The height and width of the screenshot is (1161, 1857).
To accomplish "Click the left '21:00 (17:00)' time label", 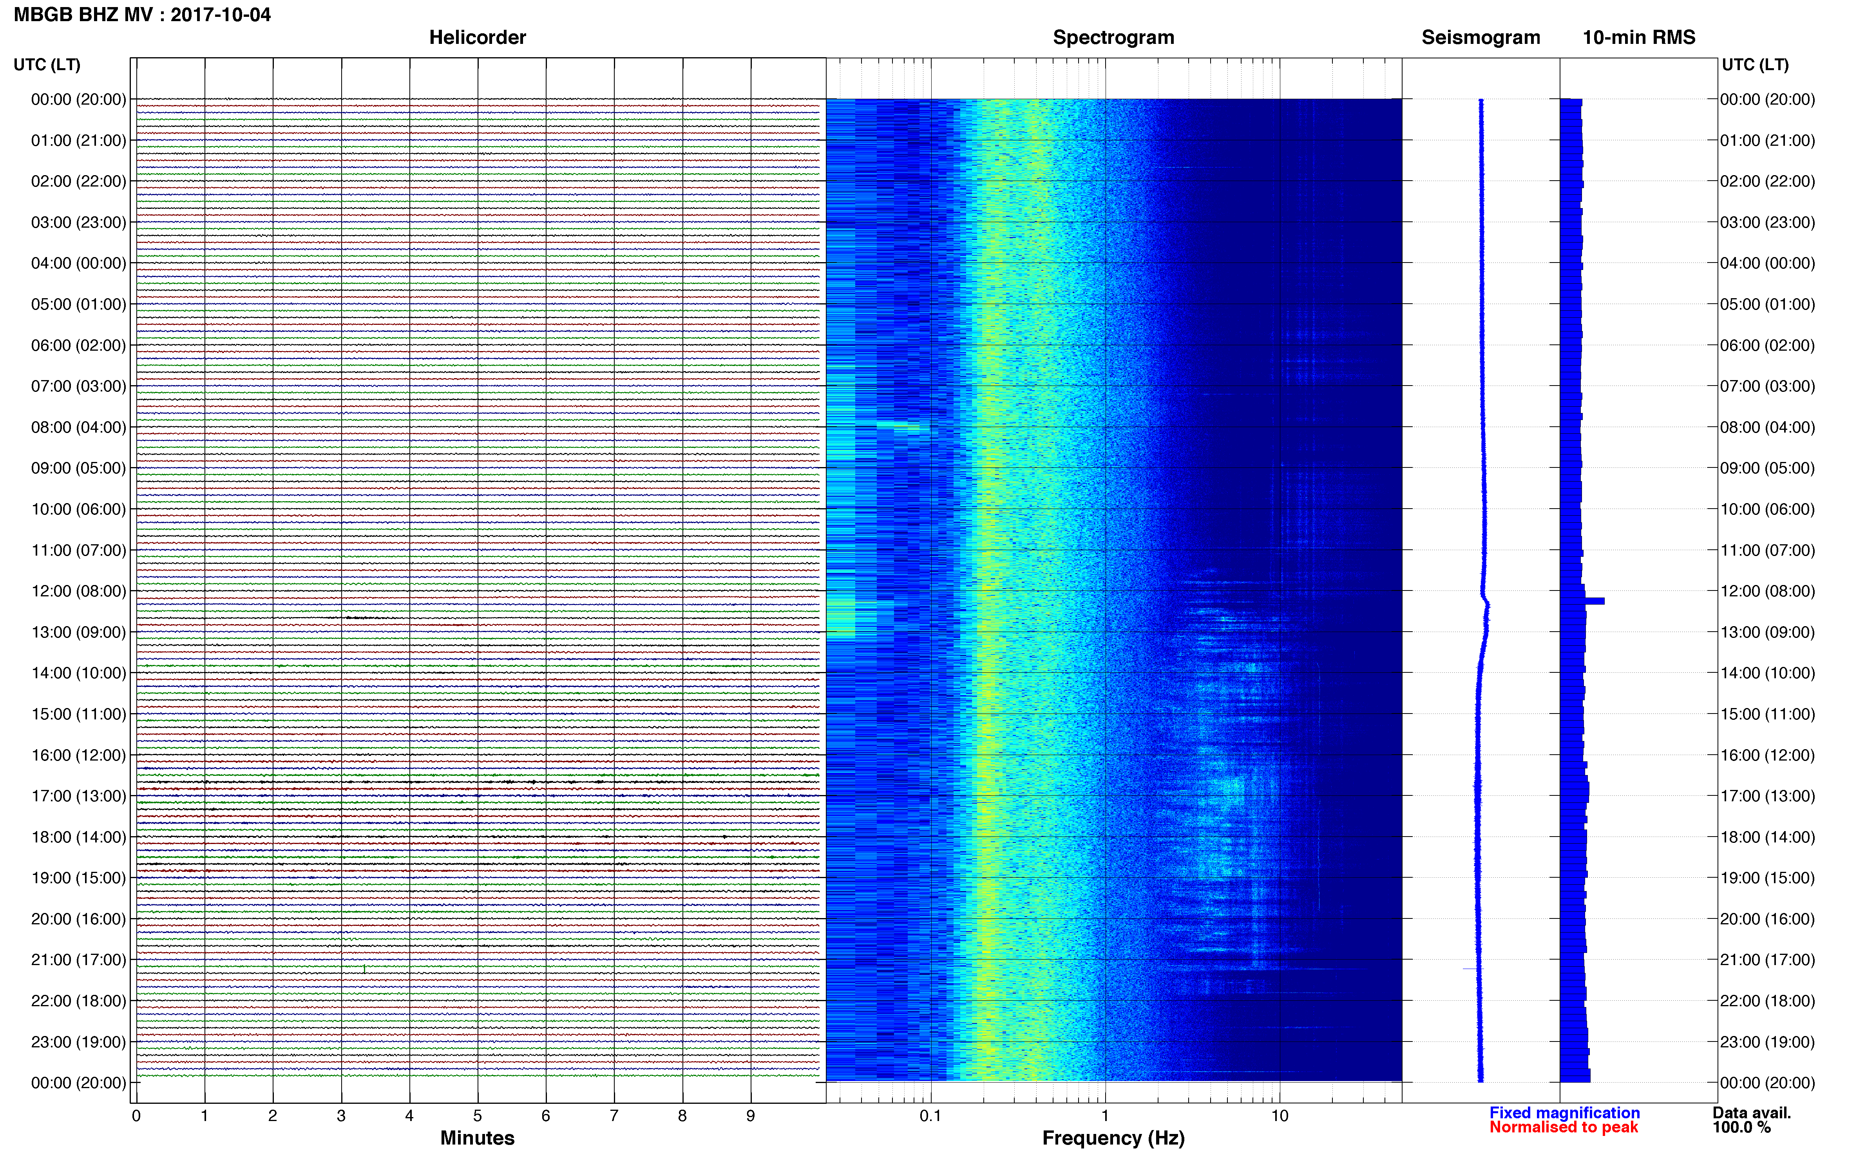I will tap(78, 960).
